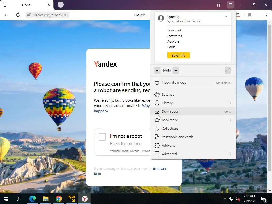Viewport: 272px width, 204px height.
Task: Check the I'm not a robot box
Action: click(102, 137)
